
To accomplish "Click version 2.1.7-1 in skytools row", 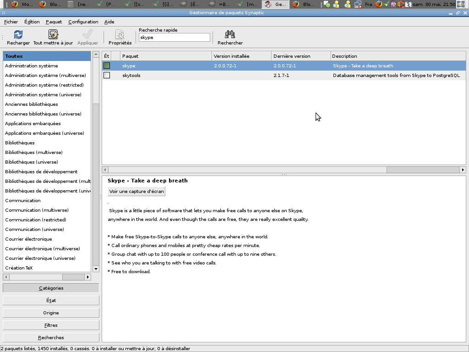I will [x=281, y=76].
